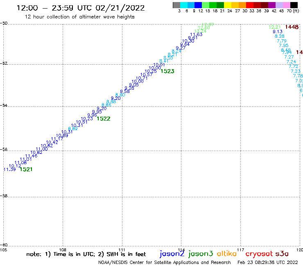This screenshot has height=266, width=303.
Task: Click the 8.89 wave height value
Action: coord(73,128)
